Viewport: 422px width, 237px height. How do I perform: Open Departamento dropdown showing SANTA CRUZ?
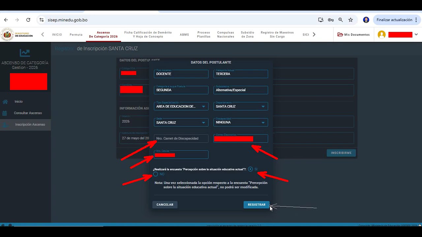pyautogui.click(x=241, y=106)
